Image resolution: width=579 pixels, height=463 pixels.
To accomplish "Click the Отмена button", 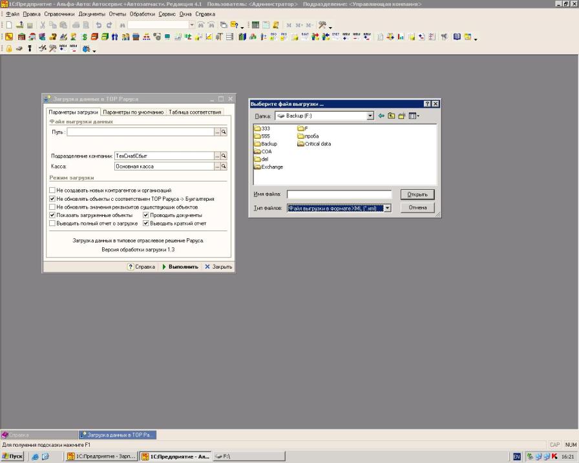I will click(x=417, y=208).
